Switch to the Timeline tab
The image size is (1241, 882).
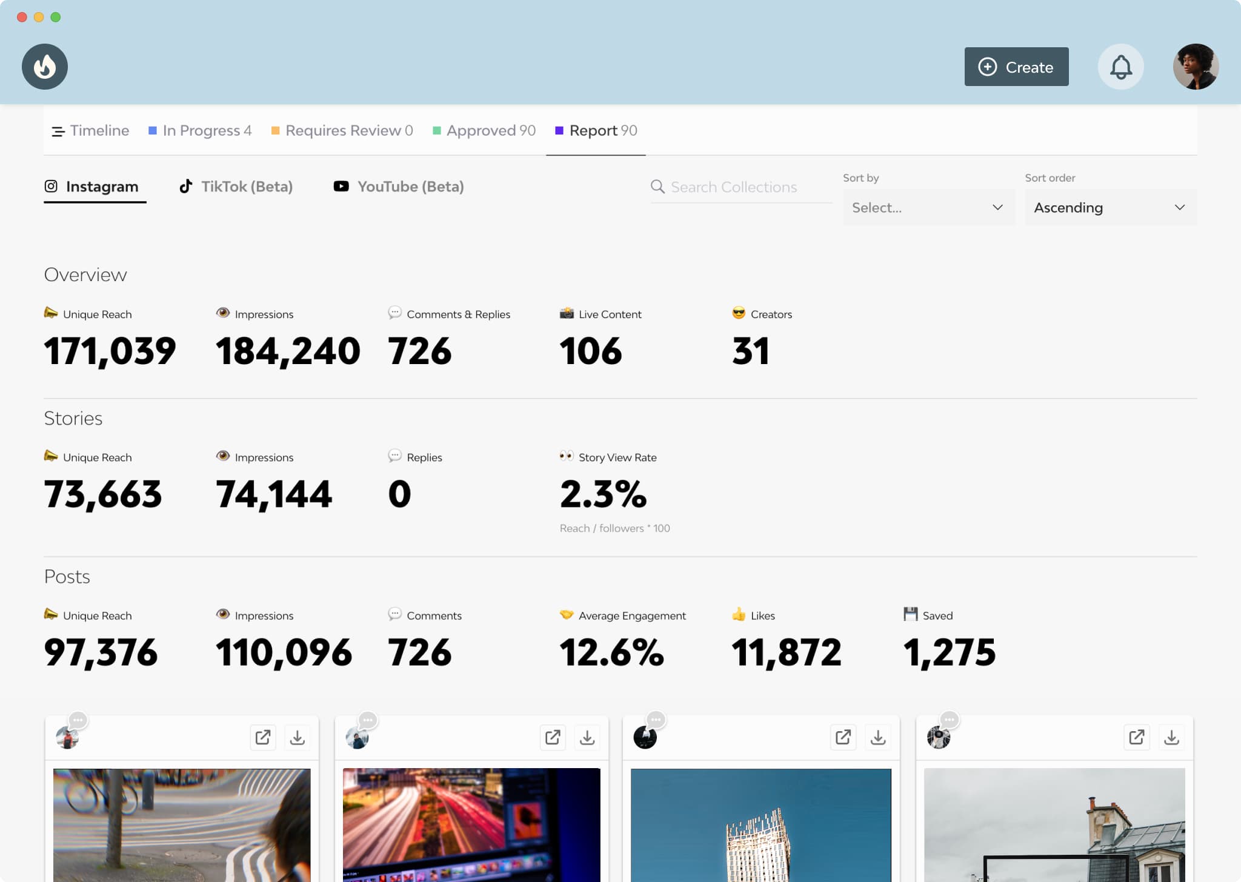click(x=99, y=130)
